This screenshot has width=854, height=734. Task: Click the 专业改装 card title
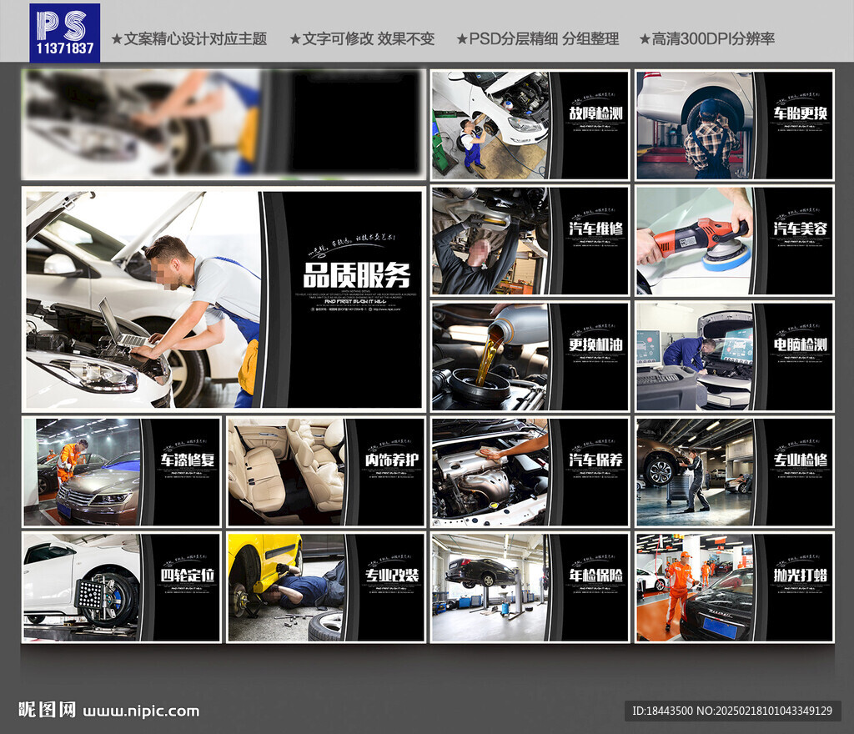[x=392, y=576]
